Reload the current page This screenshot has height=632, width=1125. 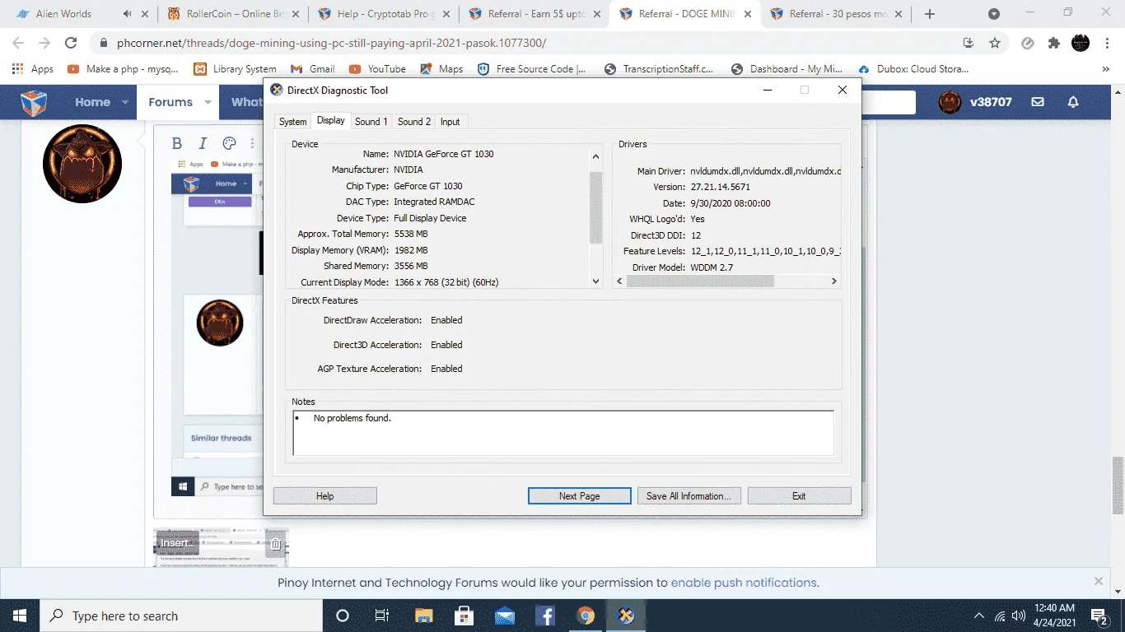(71, 43)
